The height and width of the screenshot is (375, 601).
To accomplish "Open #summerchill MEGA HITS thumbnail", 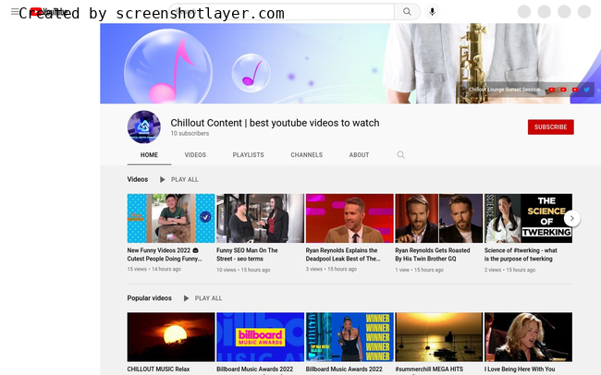I will pos(439,337).
